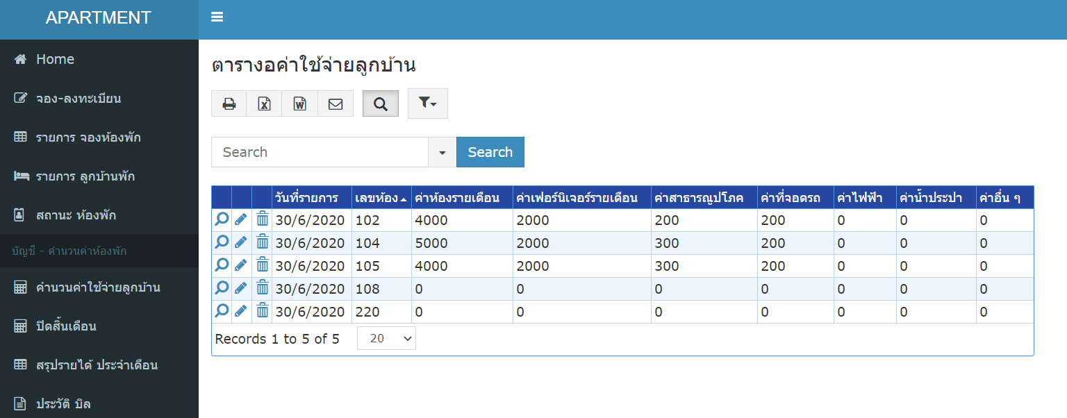The width and height of the screenshot is (1067, 418).
Task: Open สถานะ ห้องพัก sidebar item
Action: click(x=76, y=215)
